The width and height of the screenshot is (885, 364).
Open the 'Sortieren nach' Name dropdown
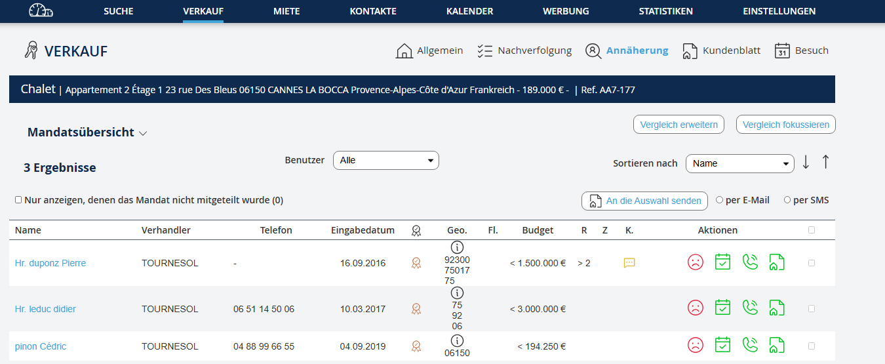pyautogui.click(x=739, y=163)
